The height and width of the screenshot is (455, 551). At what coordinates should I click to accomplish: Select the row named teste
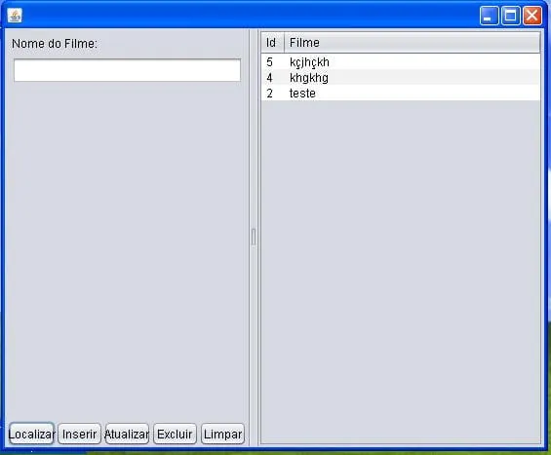pos(401,93)
